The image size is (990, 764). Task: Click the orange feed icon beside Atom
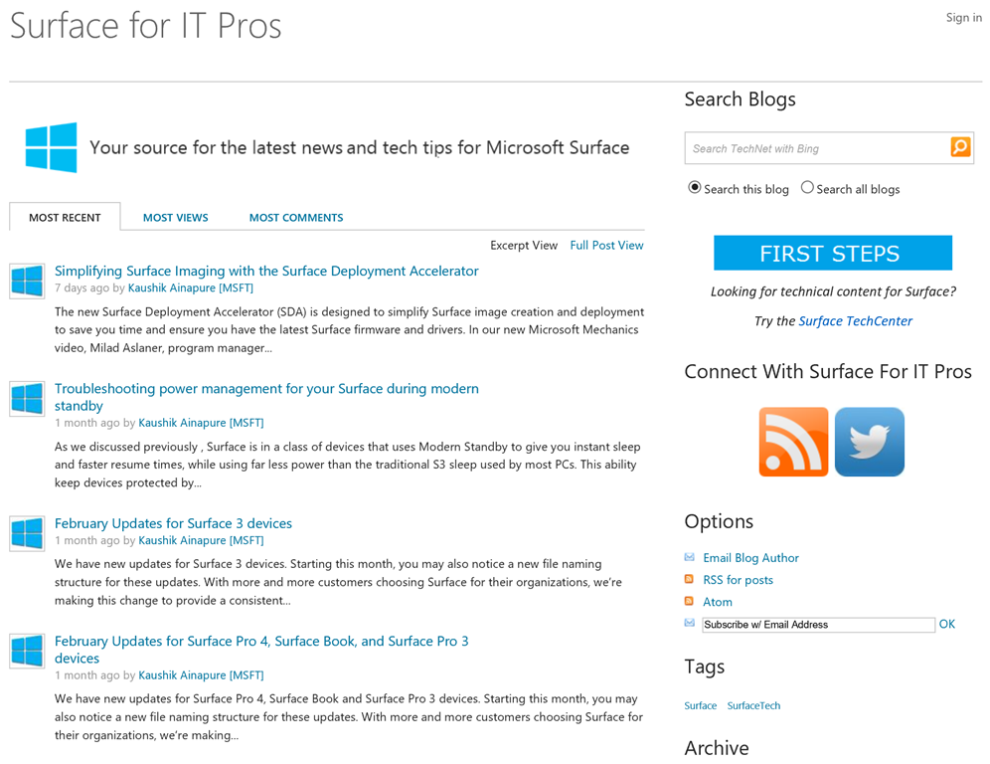pyautogui.click(x=690, y=602)
